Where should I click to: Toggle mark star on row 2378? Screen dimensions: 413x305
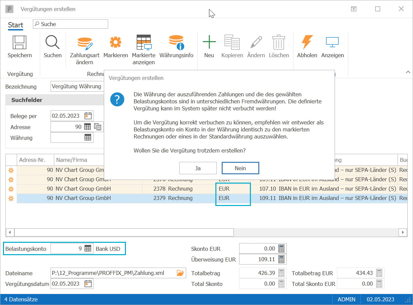[11, 189]
